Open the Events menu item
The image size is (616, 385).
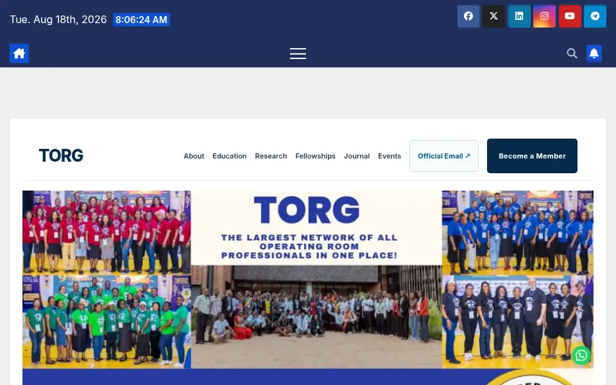coord(389,156)
